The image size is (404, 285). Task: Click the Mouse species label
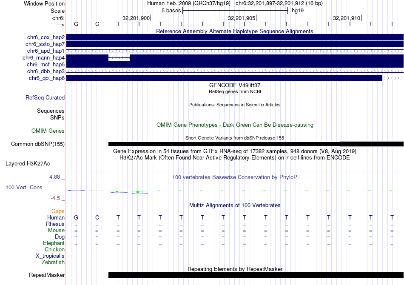point(56,231)
